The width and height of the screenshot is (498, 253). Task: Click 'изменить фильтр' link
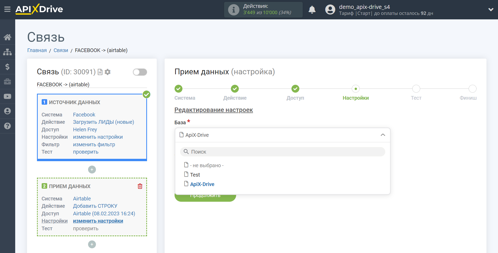coord(94,144)
